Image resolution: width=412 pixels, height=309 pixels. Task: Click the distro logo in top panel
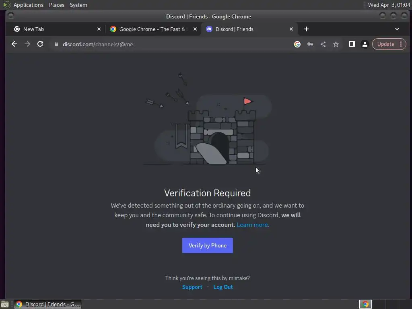6,5
